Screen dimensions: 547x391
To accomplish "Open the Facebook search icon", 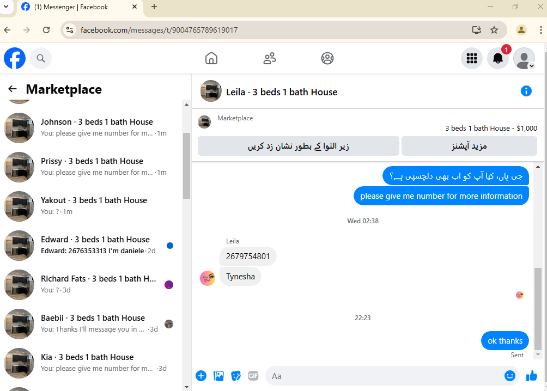I will pyautogui.click(x=41, y=58).
